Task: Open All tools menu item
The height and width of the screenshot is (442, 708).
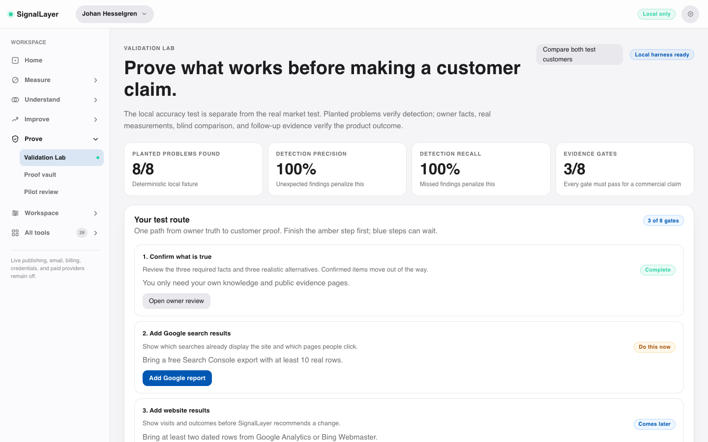Action: point(55,233)
